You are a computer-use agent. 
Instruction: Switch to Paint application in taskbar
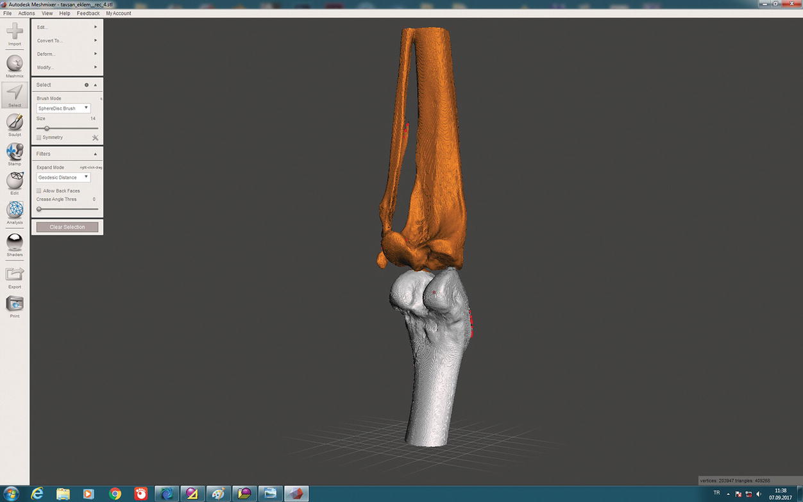[x=218, y=494]
